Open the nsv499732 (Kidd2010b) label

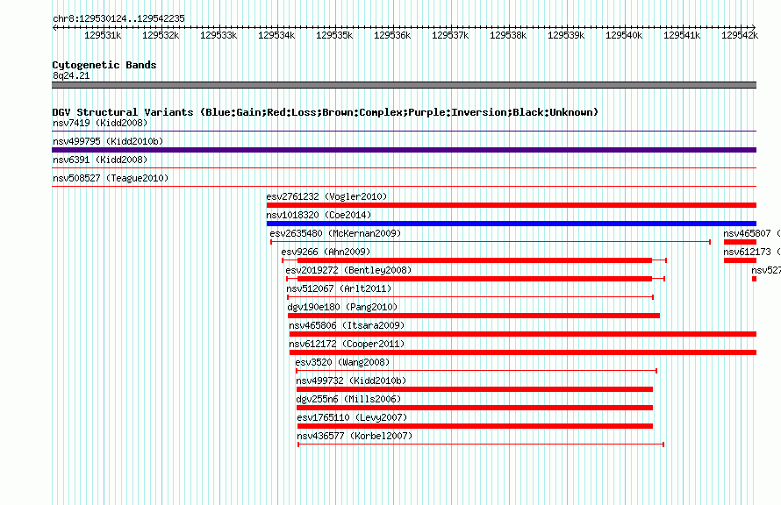(x=351, y=381)
